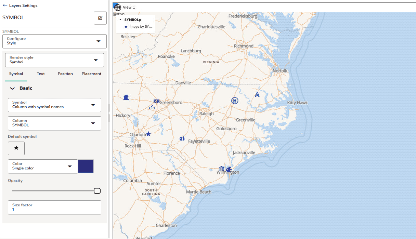Collapse the Basic section
Screen dimensions: 416x239
[x=13, y=88]
